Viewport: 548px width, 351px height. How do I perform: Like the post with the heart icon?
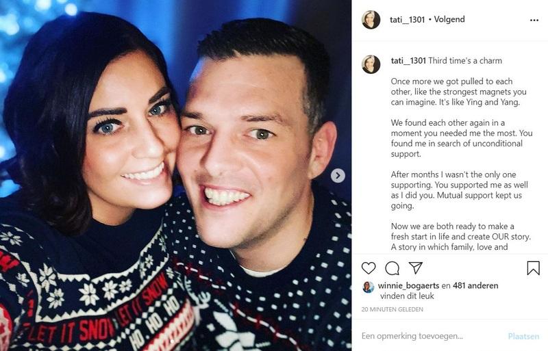pyautogui.click(x=369, y=268)
